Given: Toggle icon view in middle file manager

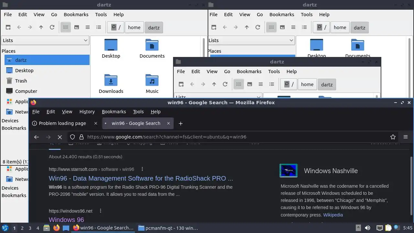Looking at the screenshot, I should [x=239, y=84].
